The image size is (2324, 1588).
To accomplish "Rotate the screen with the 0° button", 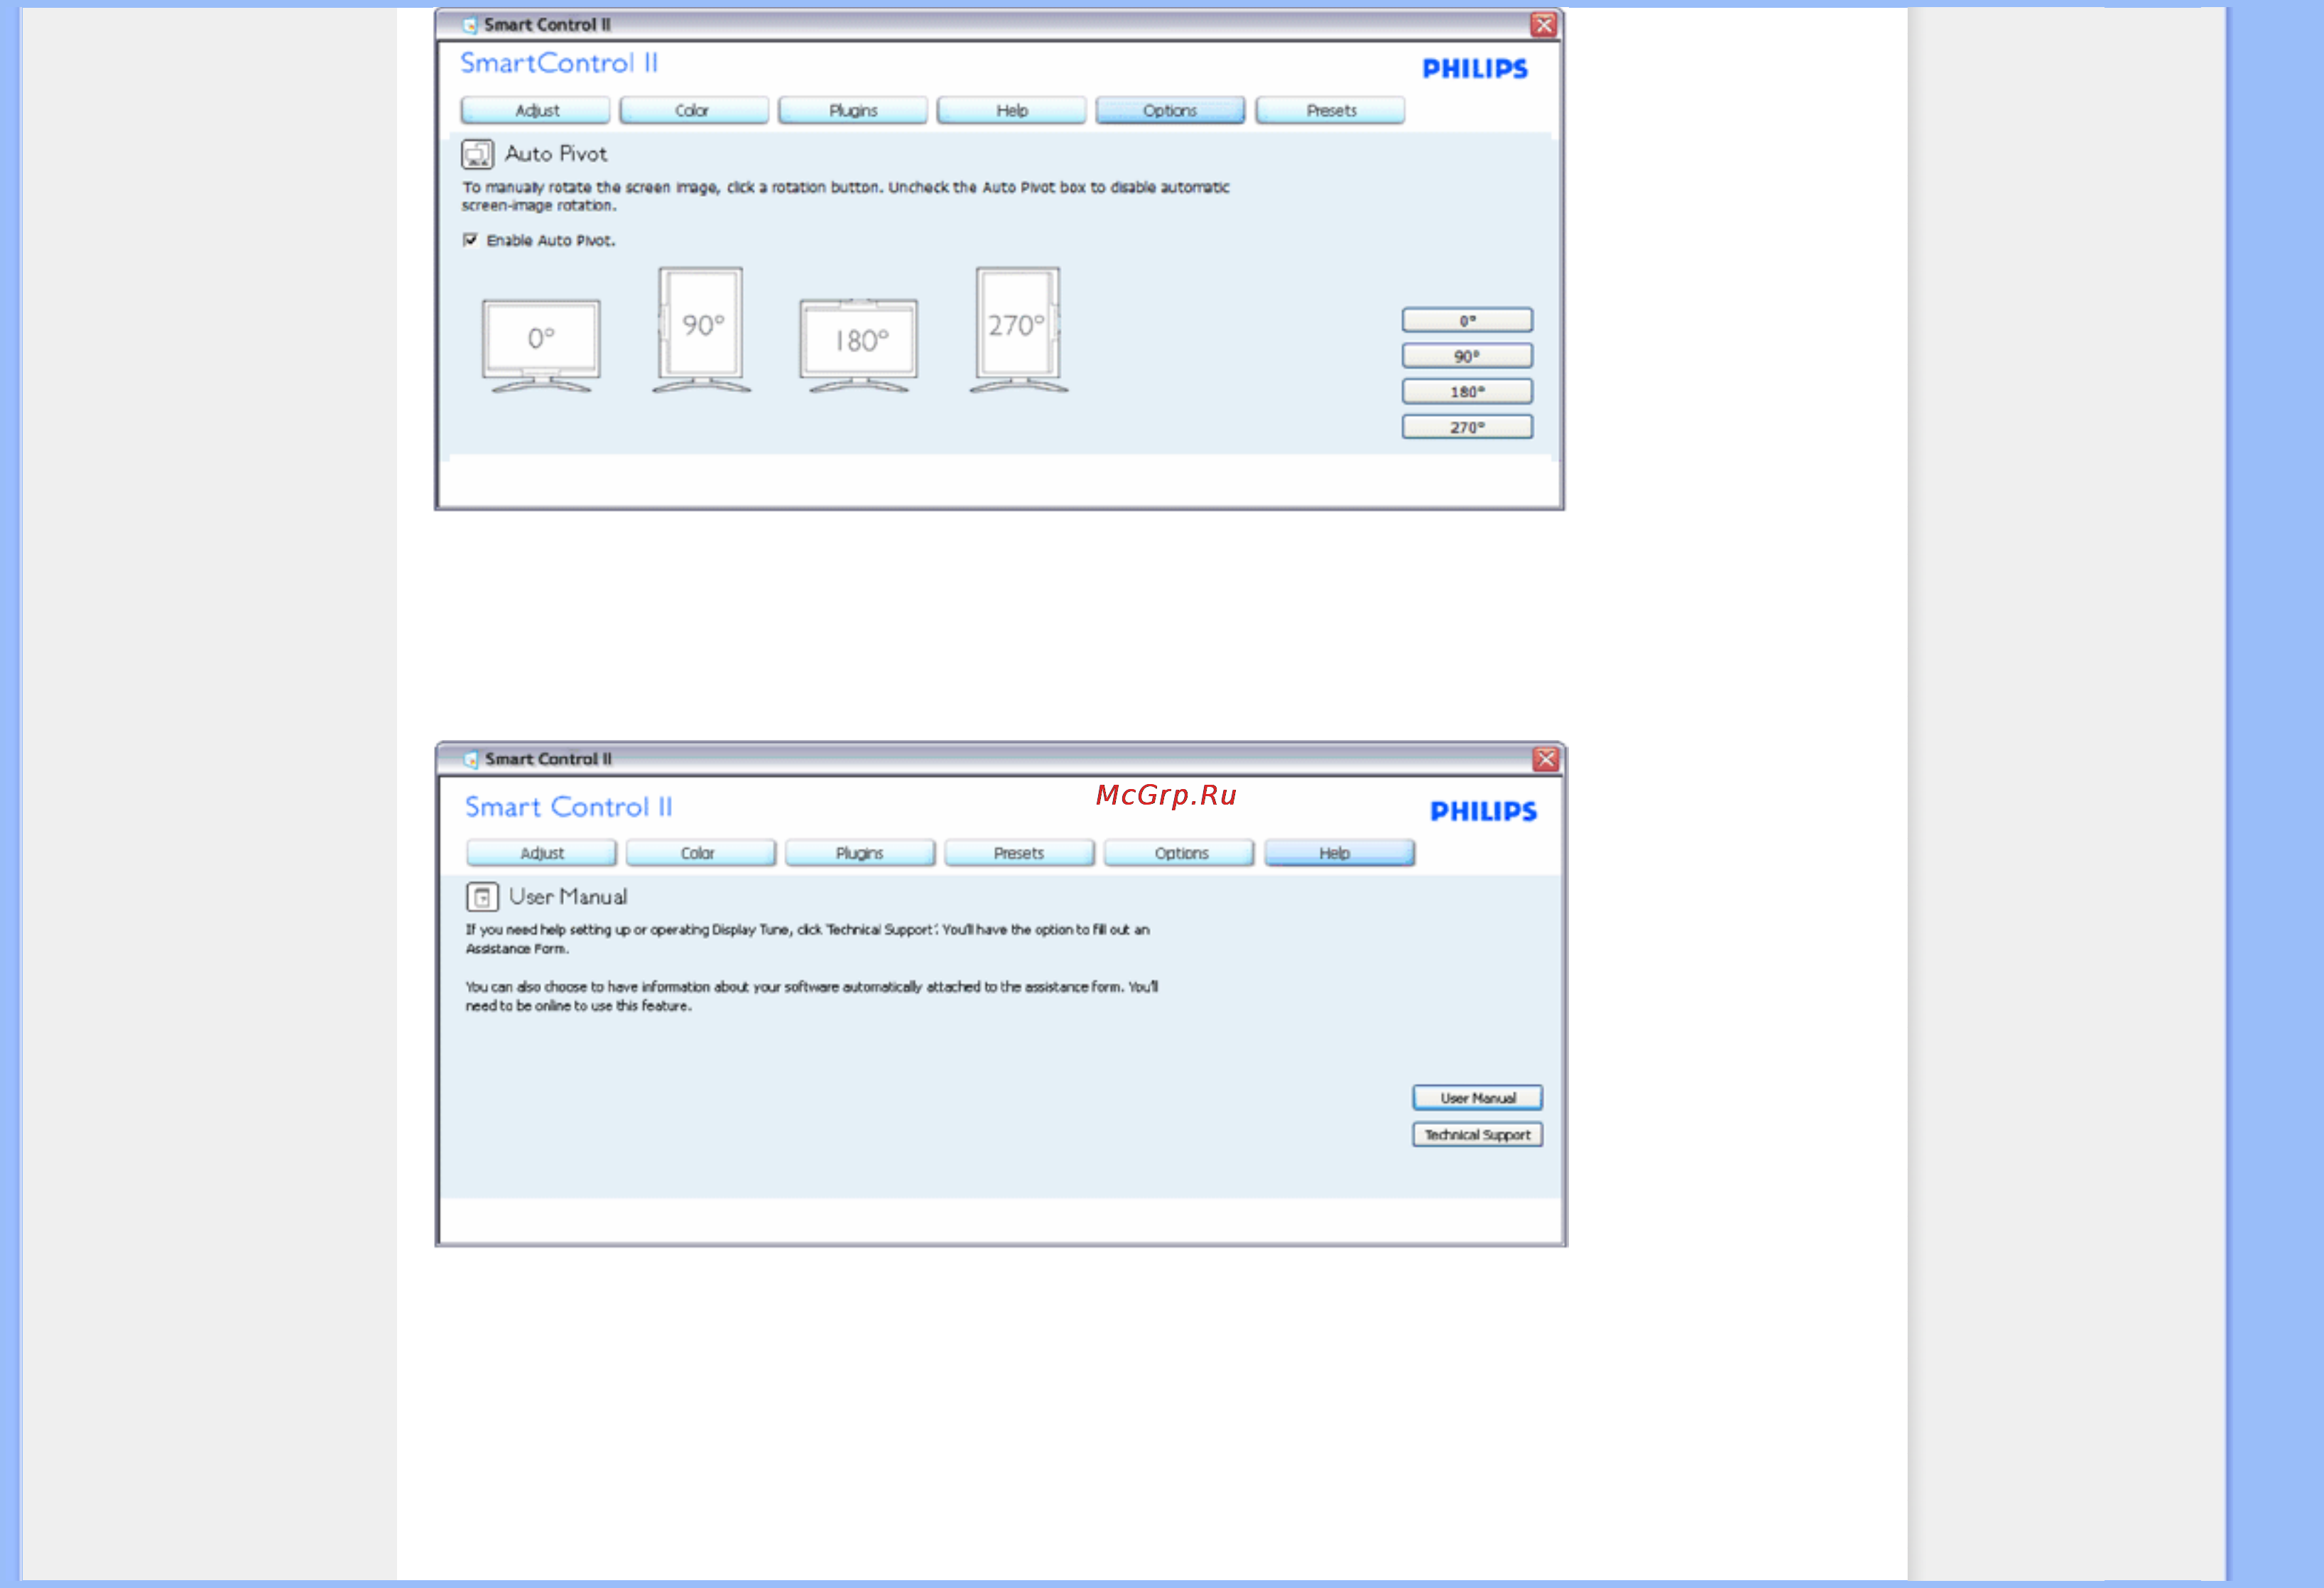I will pyautogui.click(x=1467, y=320).
